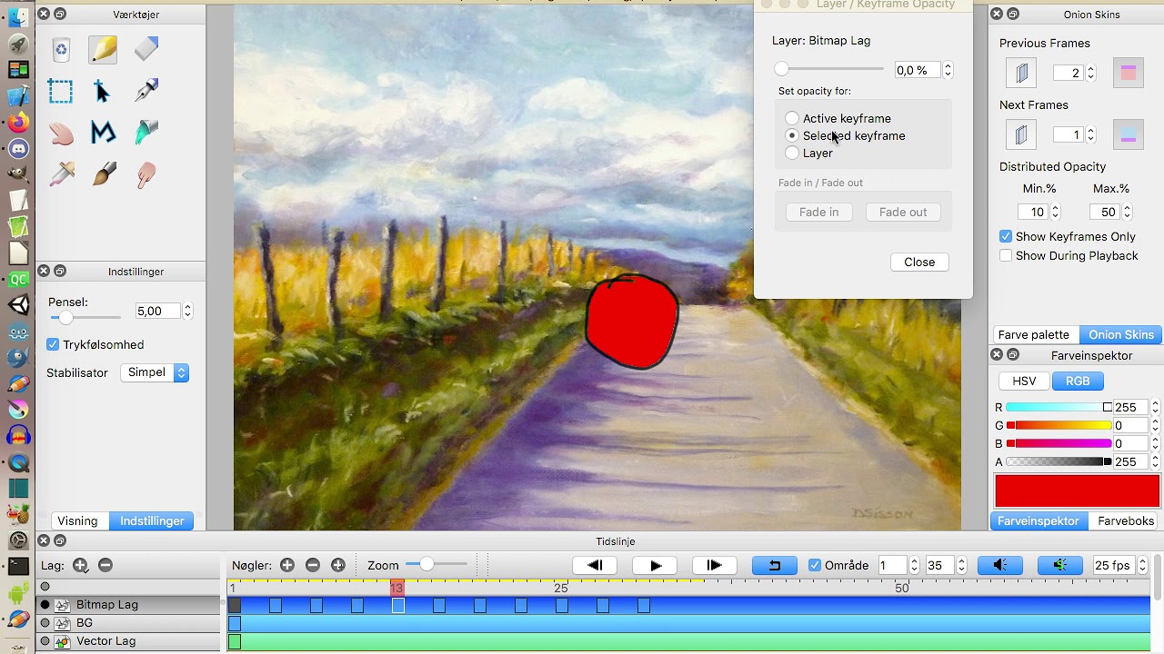
Task: Select the Brush tool
Action: [103, 174]
